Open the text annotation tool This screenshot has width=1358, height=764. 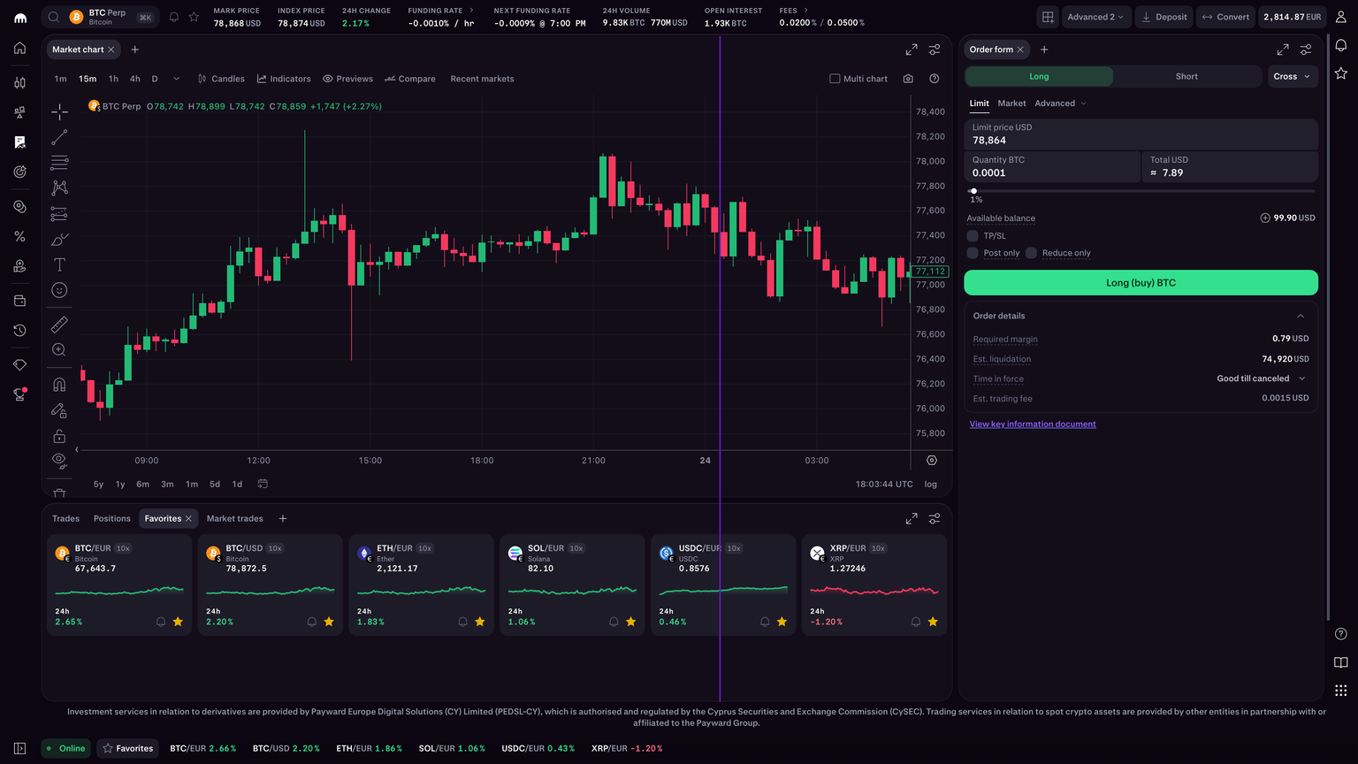click(x=59, y=264)
